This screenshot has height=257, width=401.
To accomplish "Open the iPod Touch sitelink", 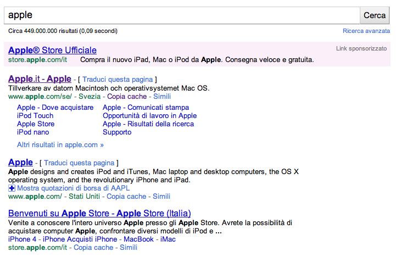I will [35, 116].
